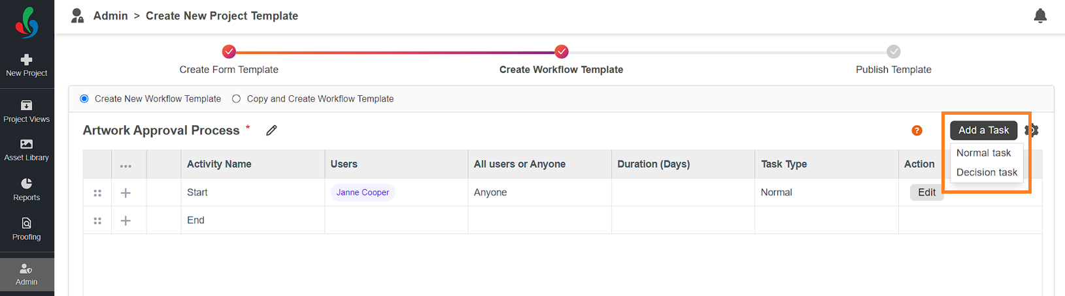This screenshot has height=296, width=1065.
Task: Choose Normal task from dropdown menu
Action: 983,153
